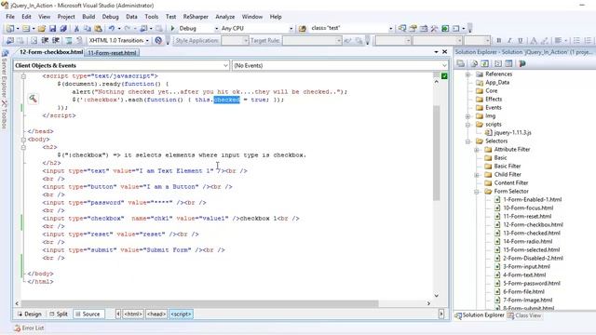Click the New Project toolbar icon
This screenshot has width=596, height=335.
click(10, 29)
